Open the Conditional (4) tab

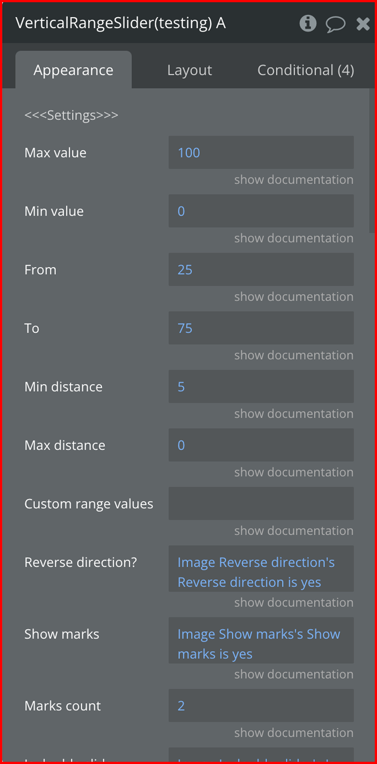click(305, 70)
